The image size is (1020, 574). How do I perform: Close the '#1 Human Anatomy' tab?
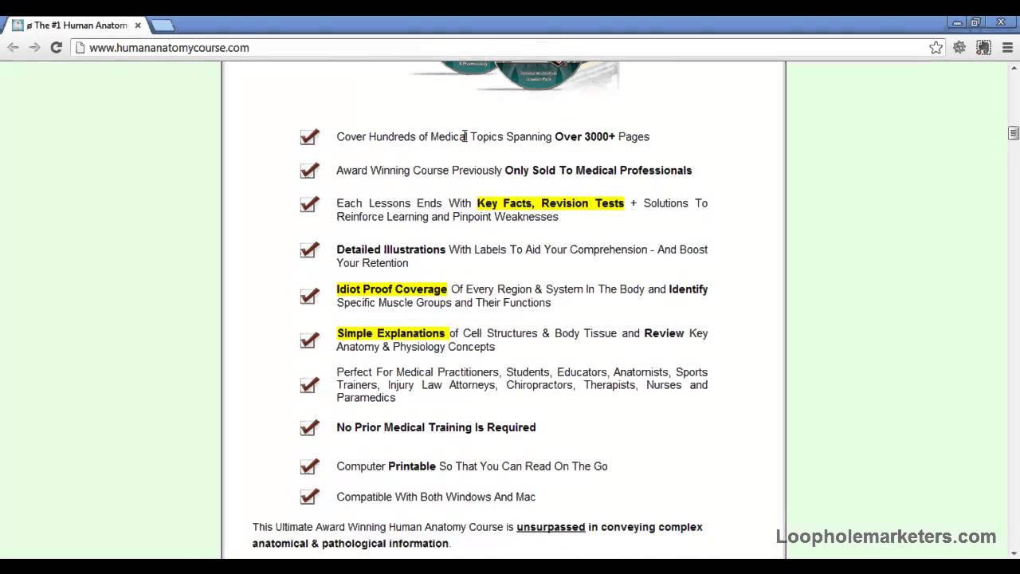138,26
